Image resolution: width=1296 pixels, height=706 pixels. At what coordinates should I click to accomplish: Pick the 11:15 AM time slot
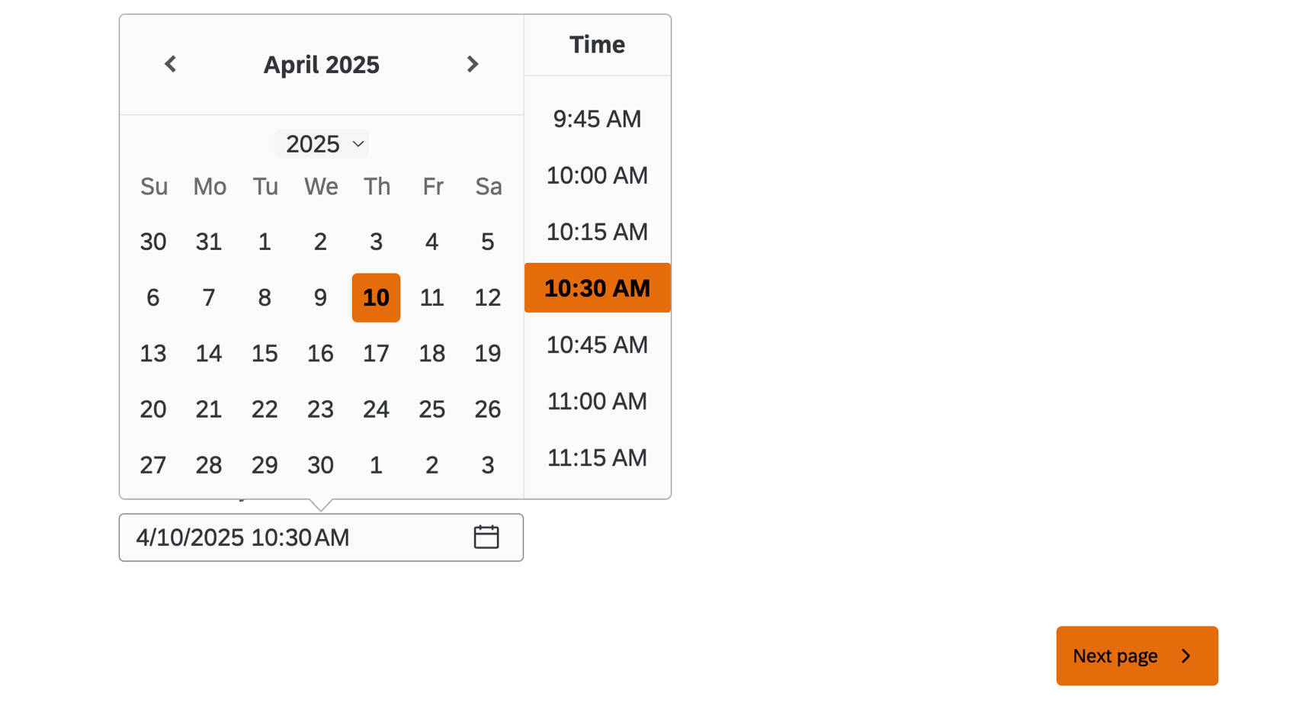(597, 457)
